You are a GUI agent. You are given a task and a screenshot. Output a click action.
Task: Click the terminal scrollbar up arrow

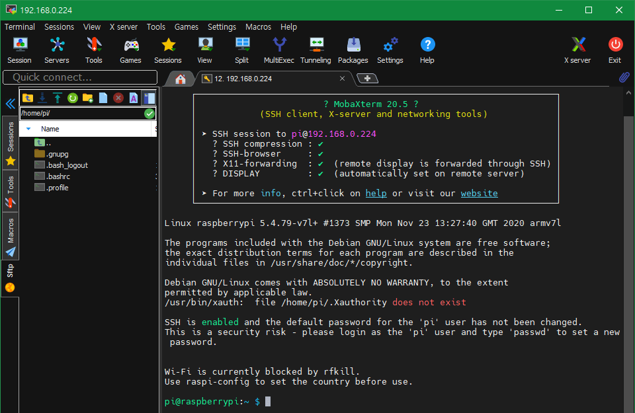pyautogui.click(x=628, y=93)
